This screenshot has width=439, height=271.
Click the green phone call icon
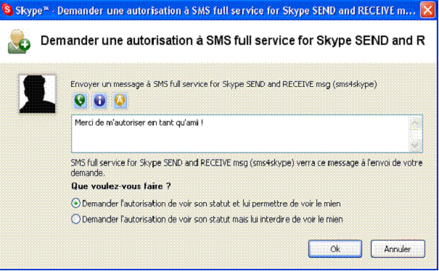pos(80,101)
